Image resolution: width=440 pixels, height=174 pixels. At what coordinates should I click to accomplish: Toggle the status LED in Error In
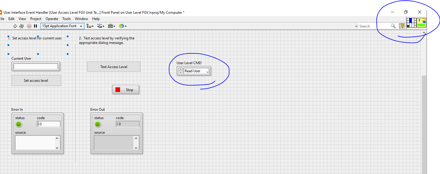pos(19,124)
